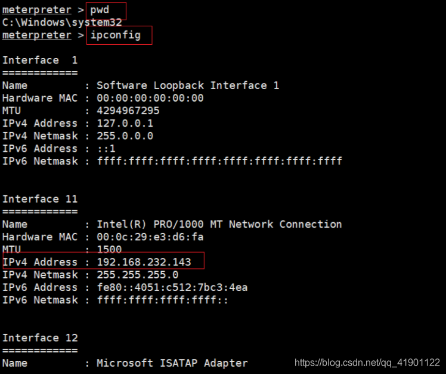Viewport: 446px width, 374px height.
Task: Click the C:\Windows\system32 path output
Action: pyautogui.click(x=62, y=22)
